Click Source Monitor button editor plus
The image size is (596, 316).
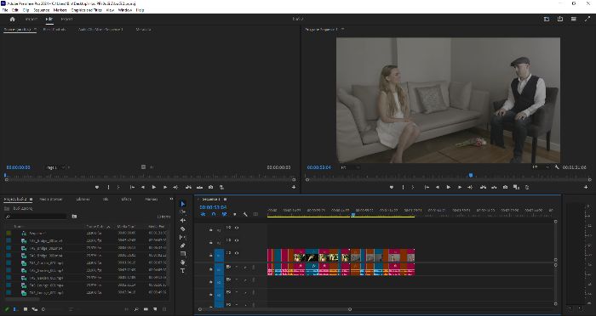point(294,187)
